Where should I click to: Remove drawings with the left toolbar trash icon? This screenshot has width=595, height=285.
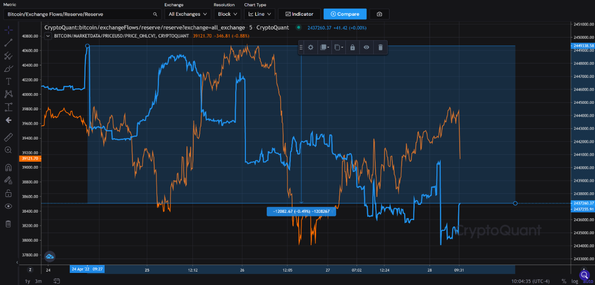pyautogui.click(x=8, y=224)
